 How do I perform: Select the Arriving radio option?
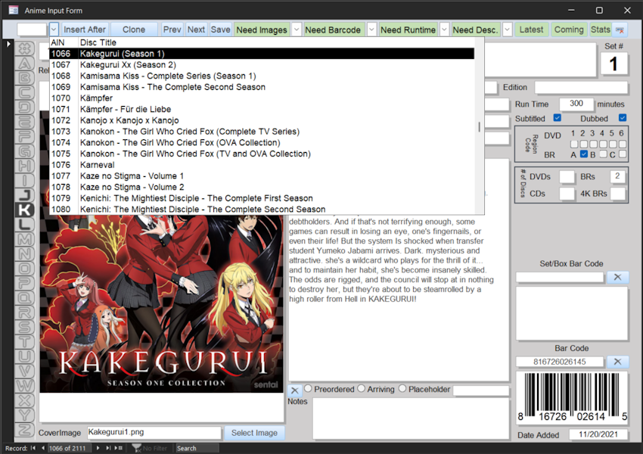coord(362,388)
